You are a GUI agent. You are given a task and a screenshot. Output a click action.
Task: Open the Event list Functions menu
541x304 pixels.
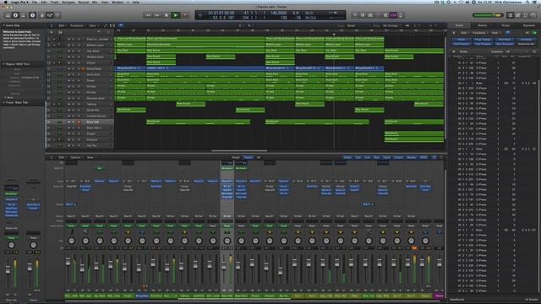[x=479, y=33]
